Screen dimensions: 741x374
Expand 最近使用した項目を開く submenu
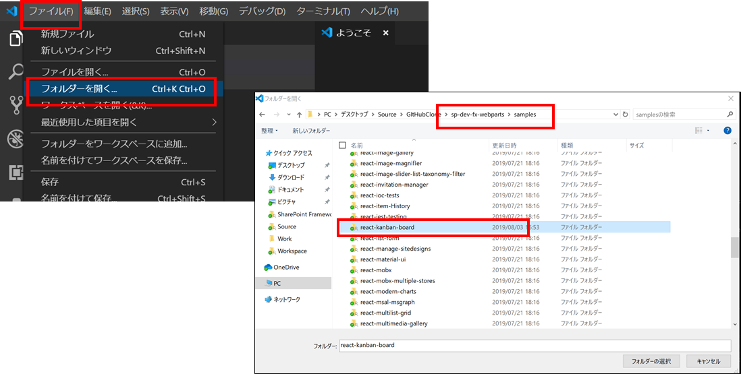(214, 123)
